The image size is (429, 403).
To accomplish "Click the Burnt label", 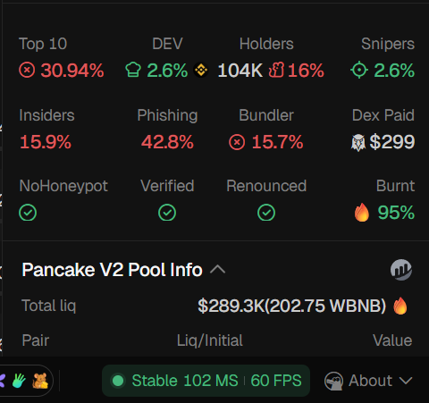I will 395,186.
